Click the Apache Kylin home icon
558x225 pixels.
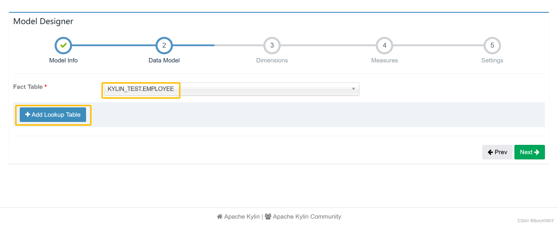[220, 217]
